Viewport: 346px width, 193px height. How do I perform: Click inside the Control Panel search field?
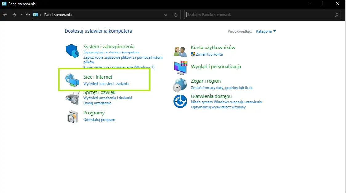point(262,14)
